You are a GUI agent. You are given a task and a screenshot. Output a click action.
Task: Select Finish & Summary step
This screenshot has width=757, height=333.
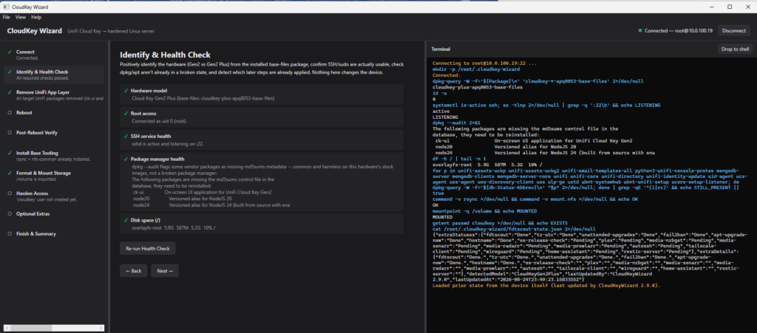(x=53, y=234)
